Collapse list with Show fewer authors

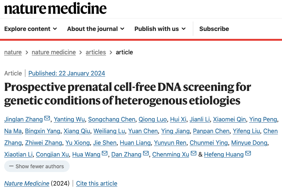[x=37, y=166]
